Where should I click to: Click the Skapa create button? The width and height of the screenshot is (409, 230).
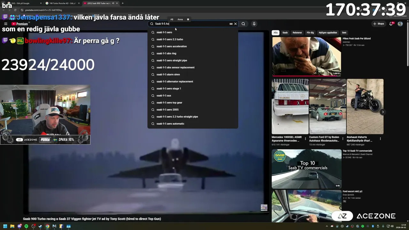tap(378, 24)
